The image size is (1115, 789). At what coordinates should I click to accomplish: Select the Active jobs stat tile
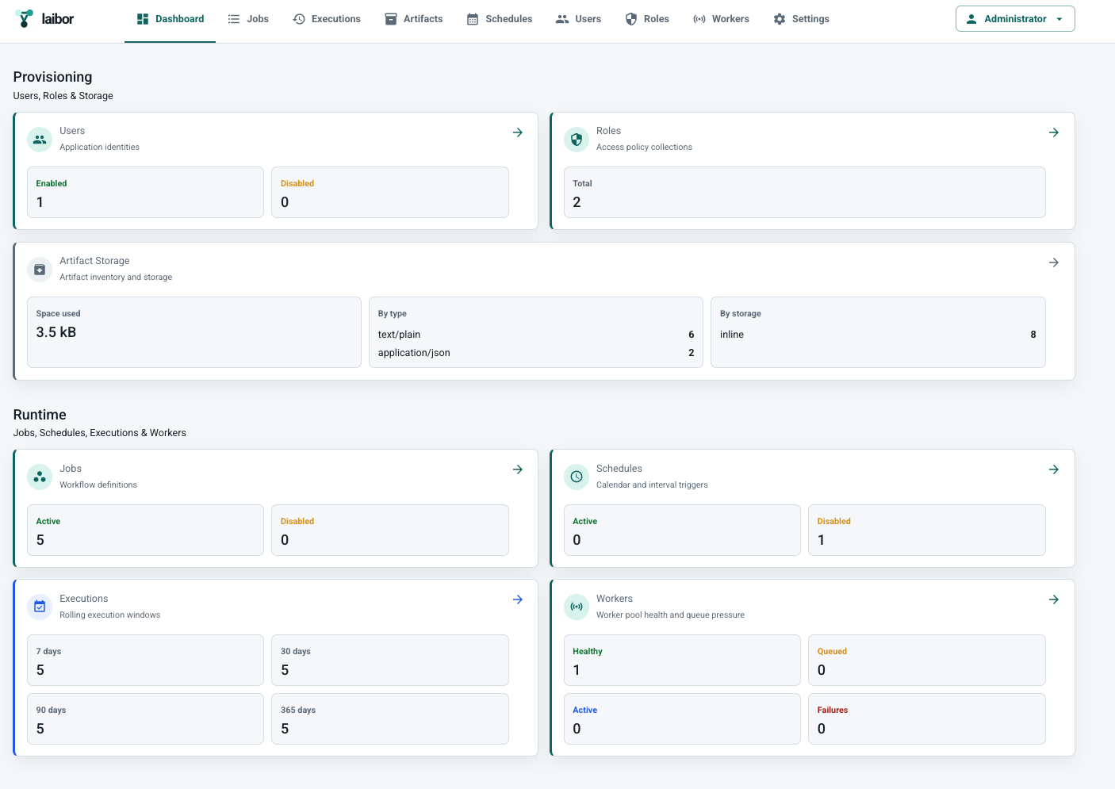click(x=145, y=530)
